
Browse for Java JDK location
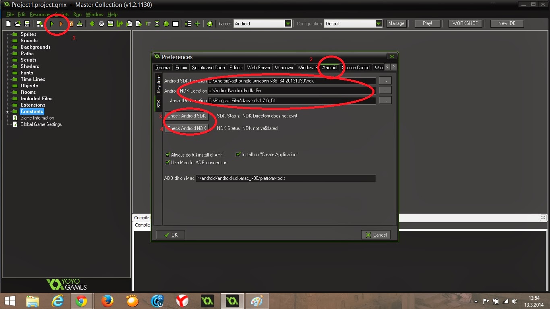tap(385, 100)
